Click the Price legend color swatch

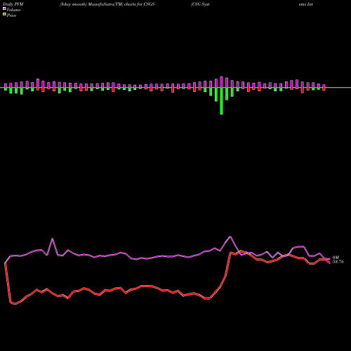tap(4, 15)
